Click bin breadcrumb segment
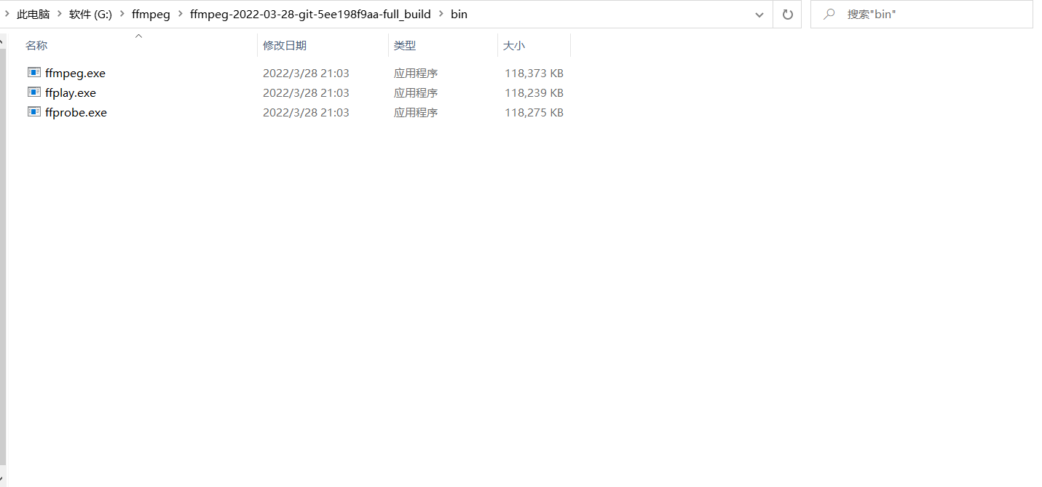This screenshot has height=487, width=1042. coord(459,14)
